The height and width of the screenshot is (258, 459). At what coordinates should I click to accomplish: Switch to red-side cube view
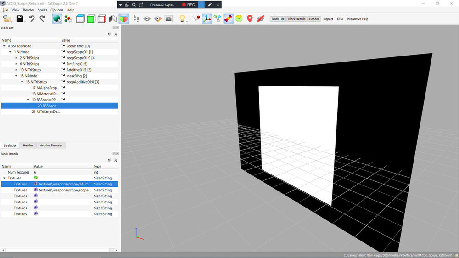click(102, 19)
